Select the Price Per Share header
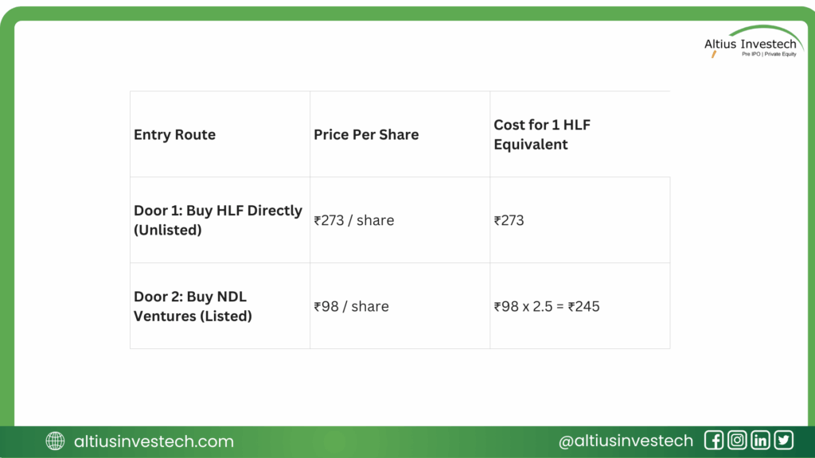815x458 pixels. (x=366, y=134)
